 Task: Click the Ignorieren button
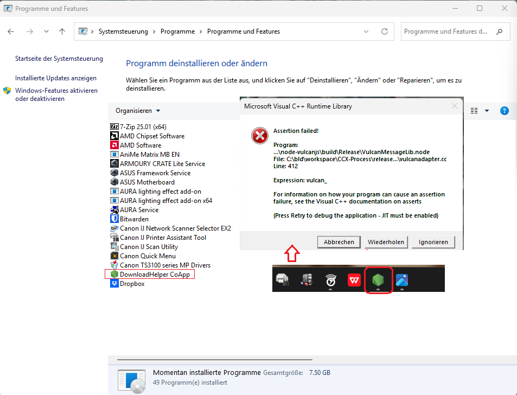[x=433, y=242]
